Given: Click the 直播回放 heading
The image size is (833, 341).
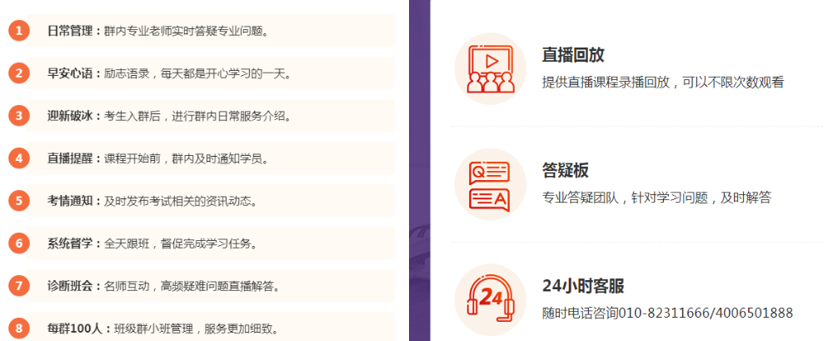Looking at the screenshot, I should coord(573,55).
